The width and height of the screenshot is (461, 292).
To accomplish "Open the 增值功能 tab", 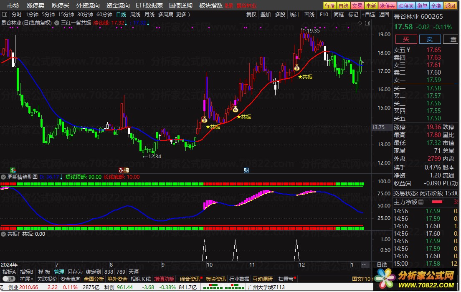I will (x=165, y=279).
